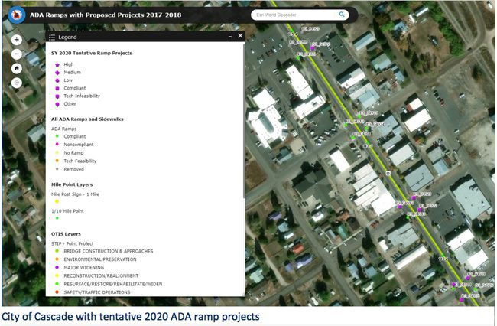Click the Esri World Geocoder search field
Viewport: 497px width, 326px height.
click(x=295, y=15)
